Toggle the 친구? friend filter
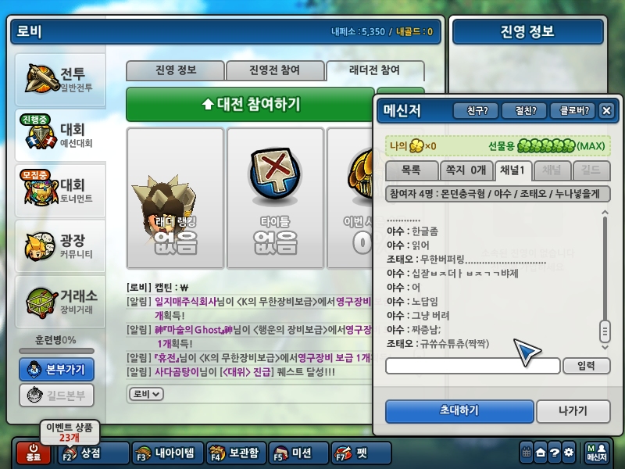The image size is (625, 469). (x=476, y=110)
